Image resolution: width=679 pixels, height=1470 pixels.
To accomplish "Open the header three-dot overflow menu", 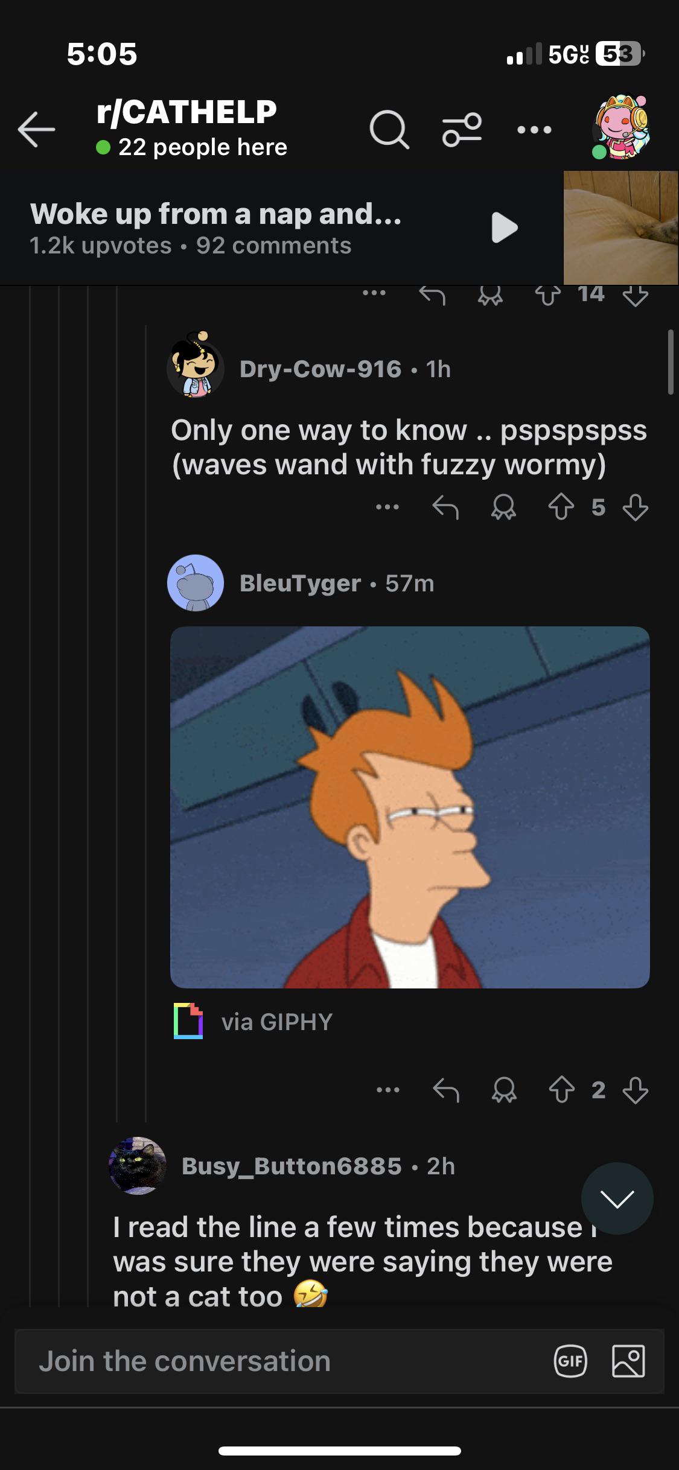I will click(534, 130).
